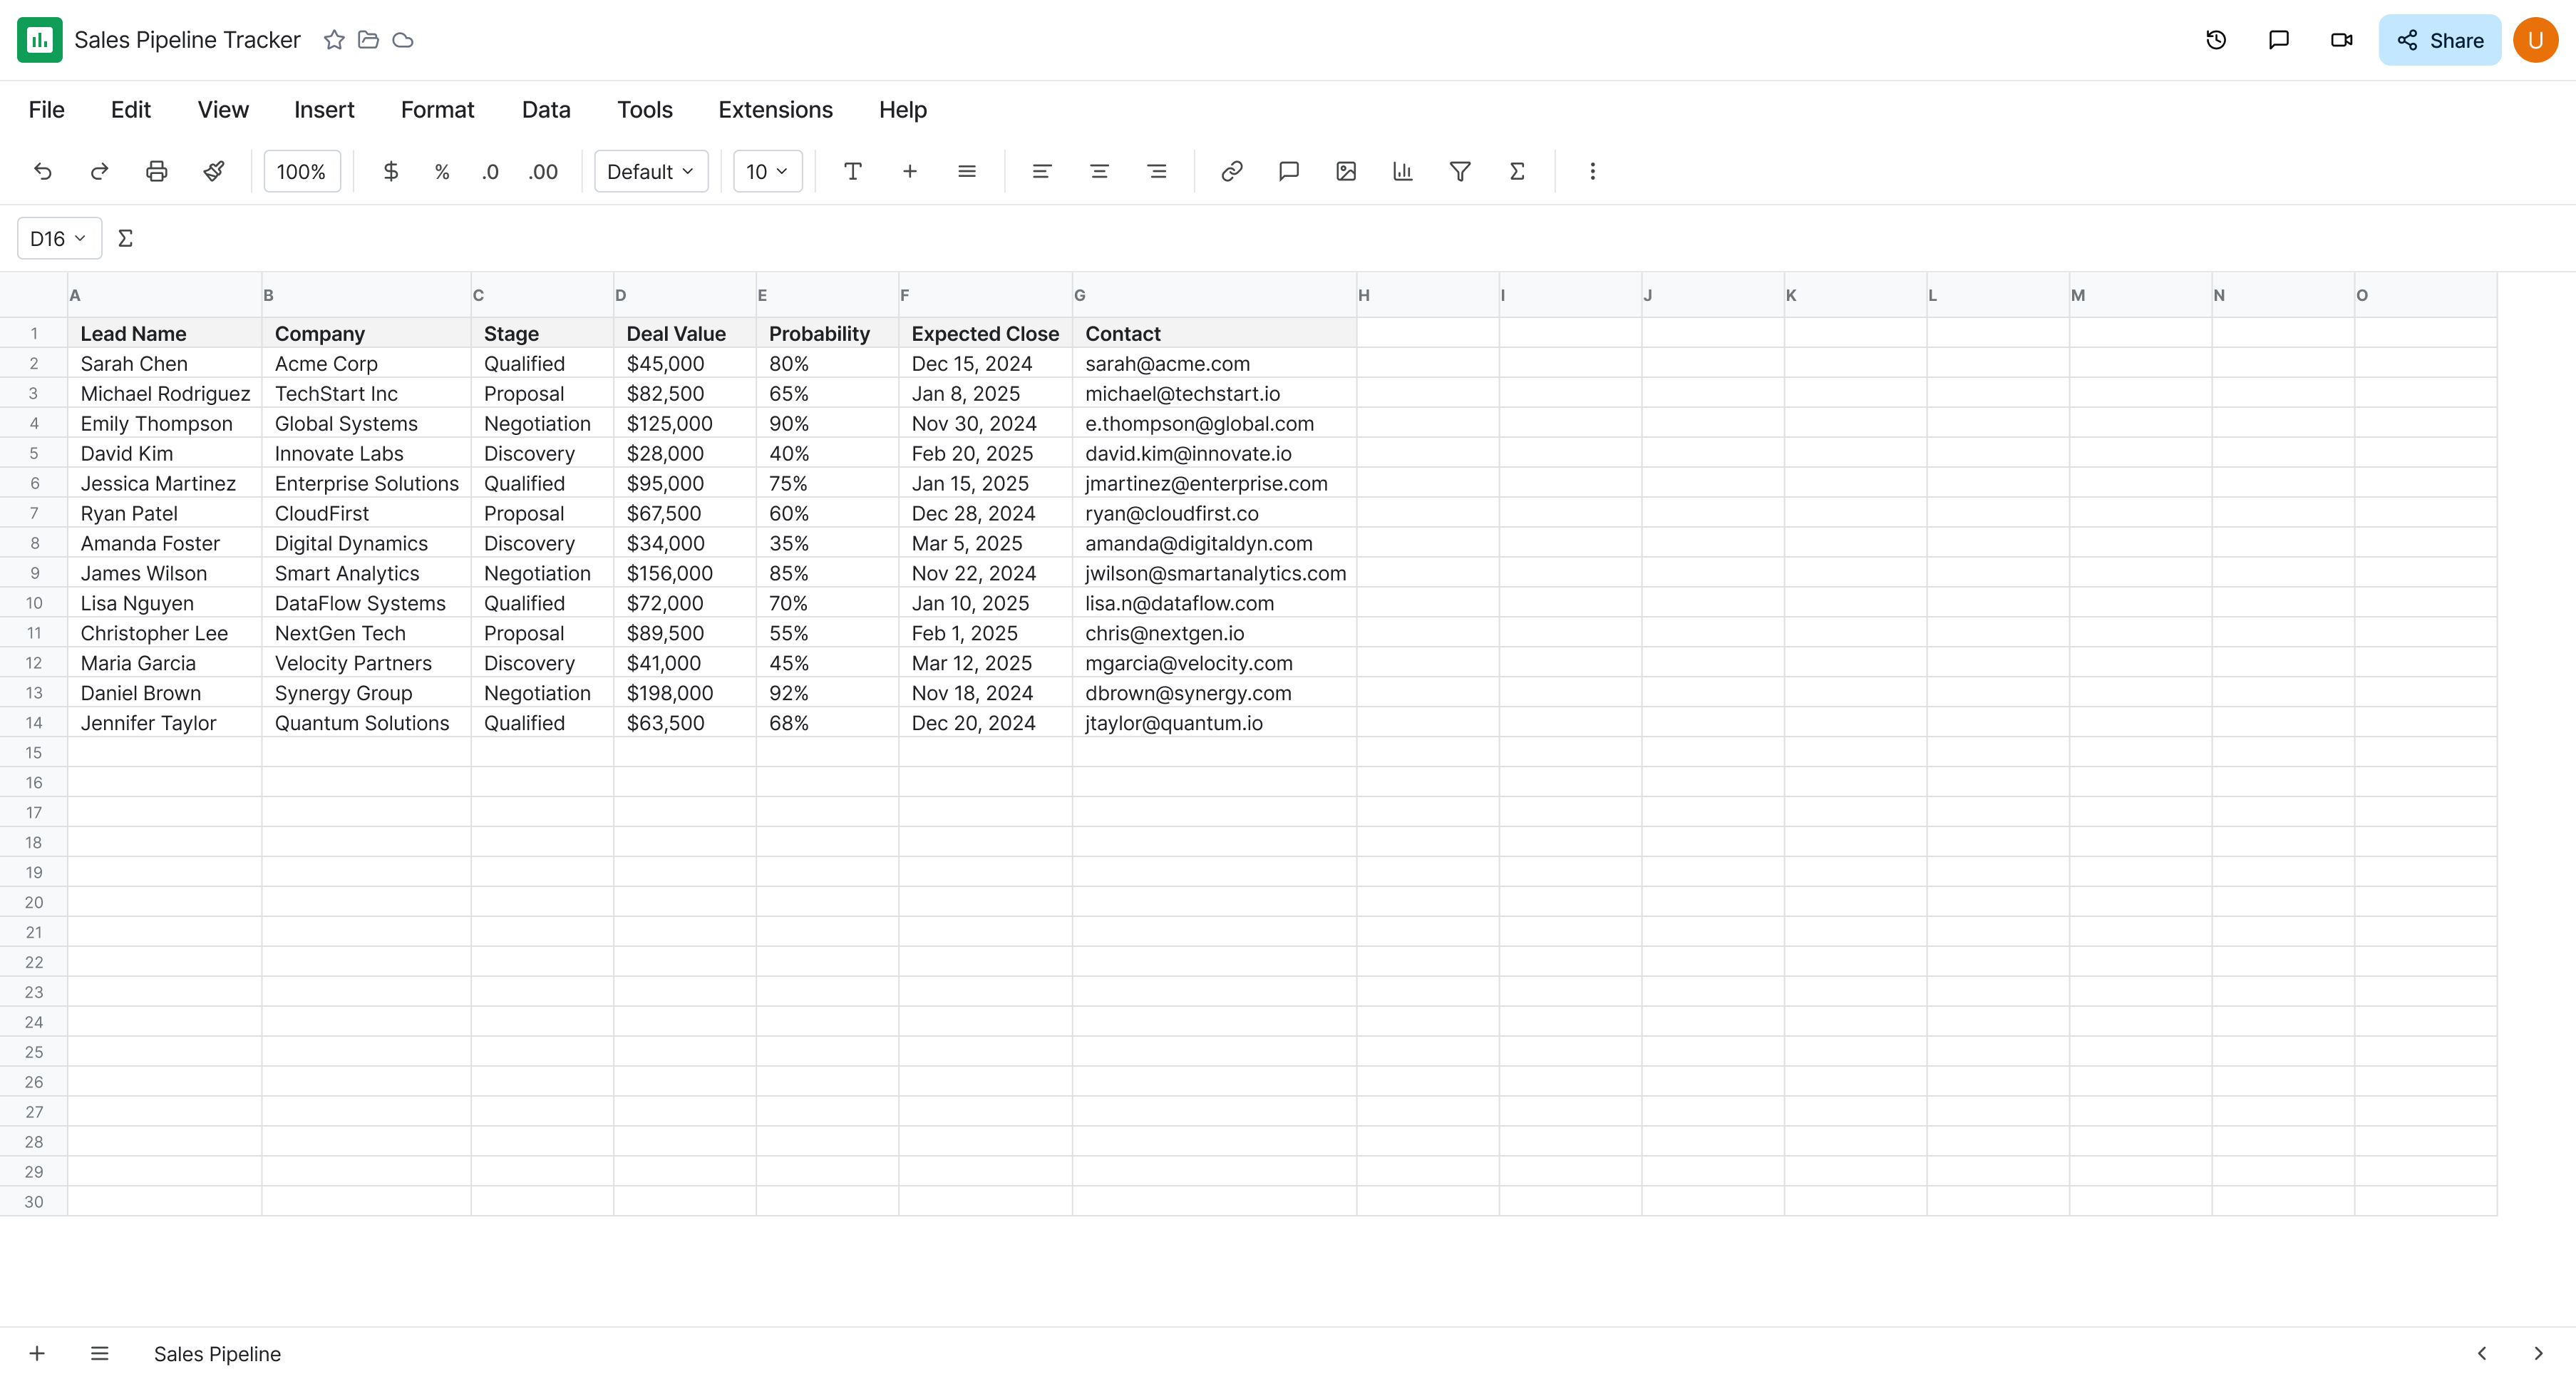This screenshot has width=2576, height=1379.
Task: Center align text icon
Action: pos(1098,171)
